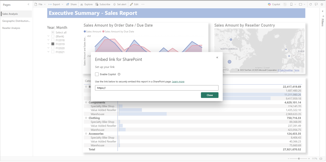Enable Copilot in the embed dialog
The width and height of the screenshot is (326, 162).
(97, 74)
